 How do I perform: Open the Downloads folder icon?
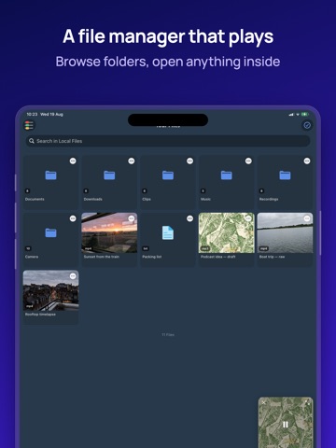tap(109, 175)
